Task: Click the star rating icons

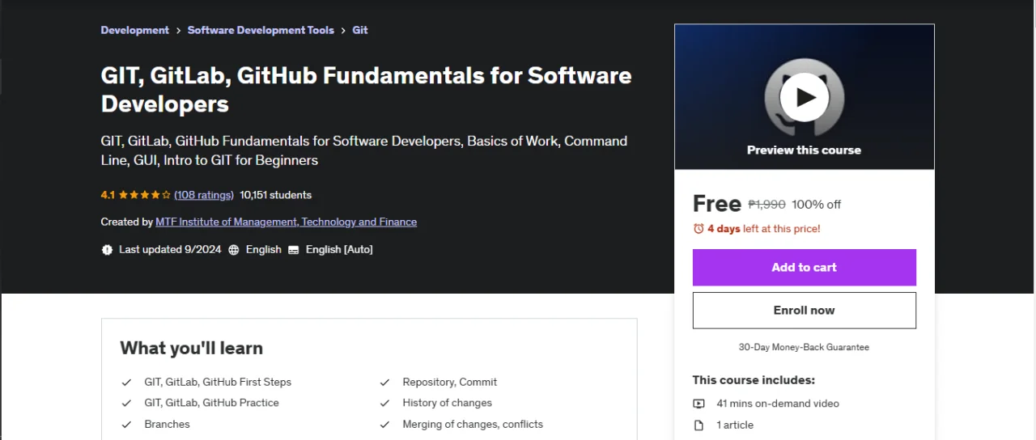Action: click(145, 195)
